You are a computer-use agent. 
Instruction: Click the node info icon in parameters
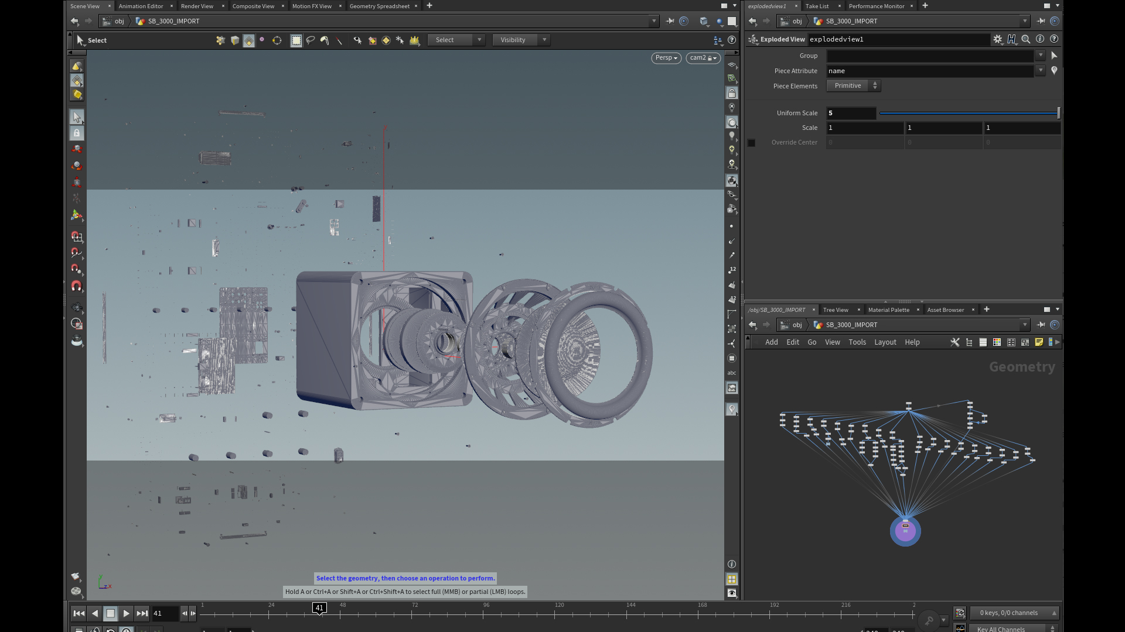pyautogui.click(x=1040, y=39)
